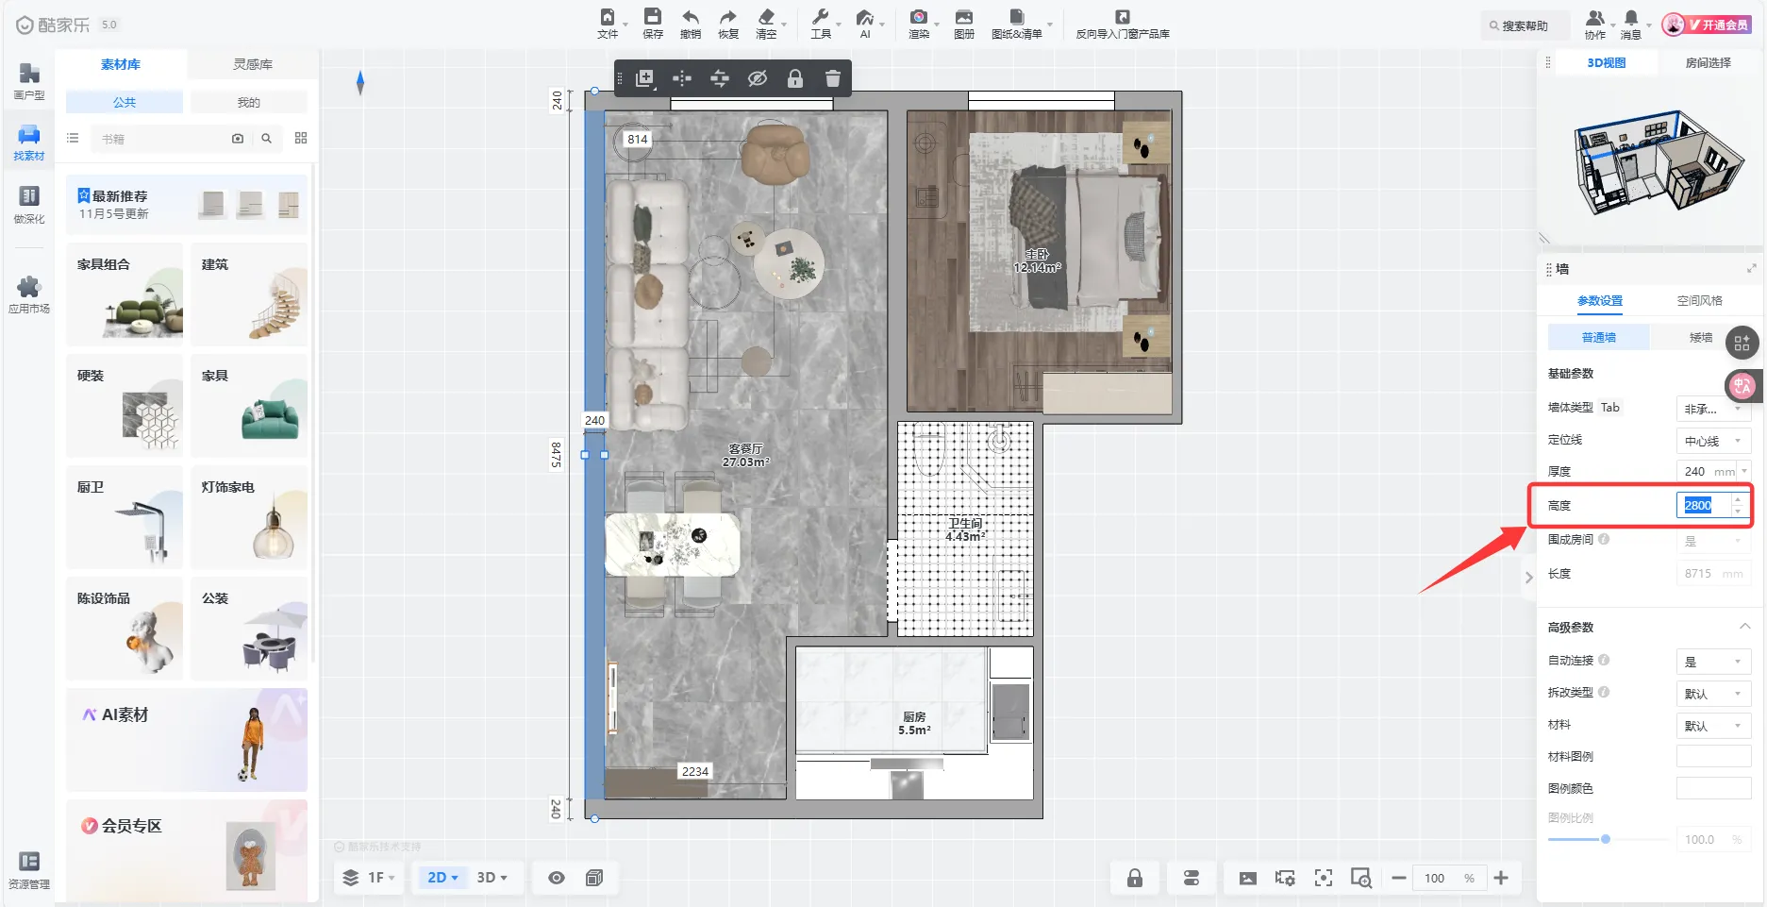The width and height of the screenshot is (1767, 907).
Task: Open the 空间风格 tab
Action: [x=1699, y=301]
